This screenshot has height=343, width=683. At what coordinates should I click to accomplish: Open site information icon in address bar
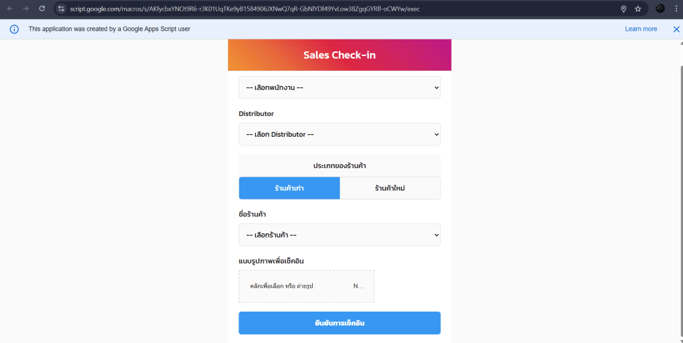pyautogui.click(x=61, y=9)
